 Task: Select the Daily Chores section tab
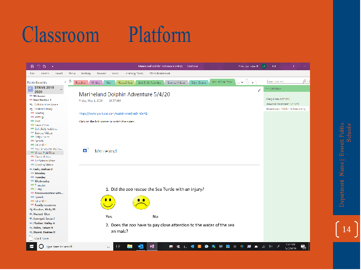[x=199, y=83]
